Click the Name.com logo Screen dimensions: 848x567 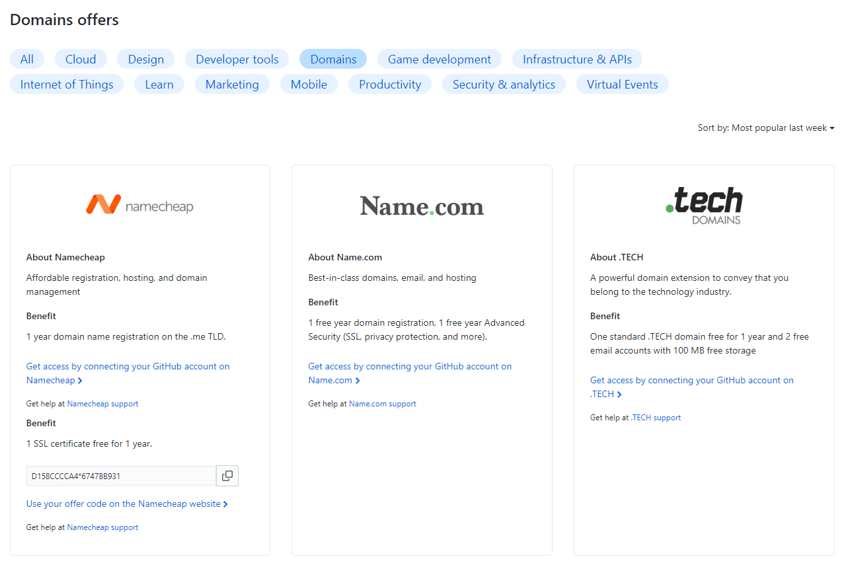click(x=422, y=206)
